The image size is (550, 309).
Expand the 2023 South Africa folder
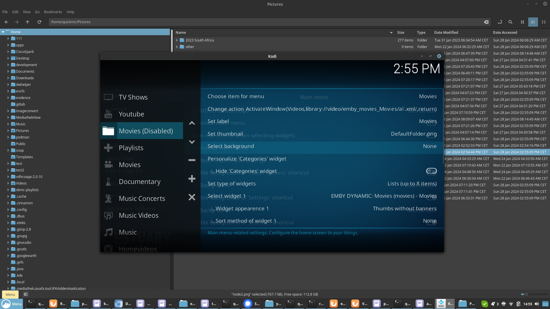point(177,40)
